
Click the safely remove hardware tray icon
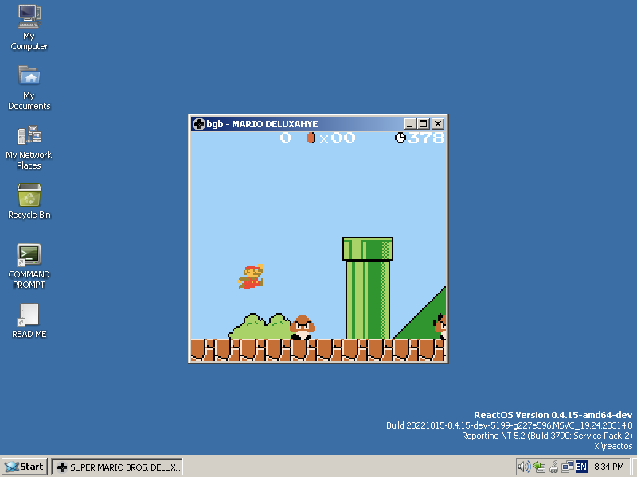[539, 467]
